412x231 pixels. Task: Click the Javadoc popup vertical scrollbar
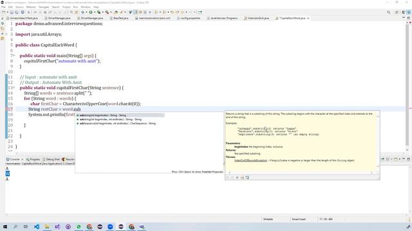point(378,141)
